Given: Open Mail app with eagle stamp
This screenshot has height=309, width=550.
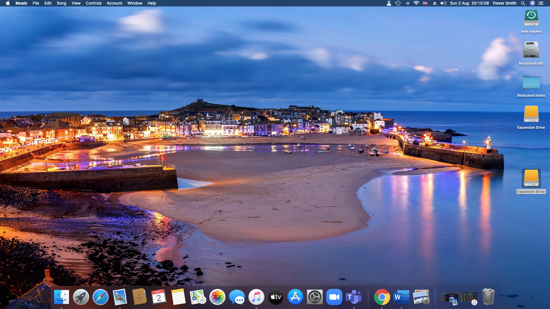Looking at the screenshot, I should pos(120,297).
